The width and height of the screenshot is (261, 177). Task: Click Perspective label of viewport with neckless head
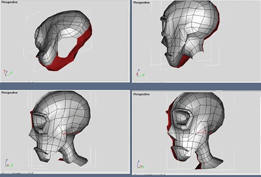point(141,2)
